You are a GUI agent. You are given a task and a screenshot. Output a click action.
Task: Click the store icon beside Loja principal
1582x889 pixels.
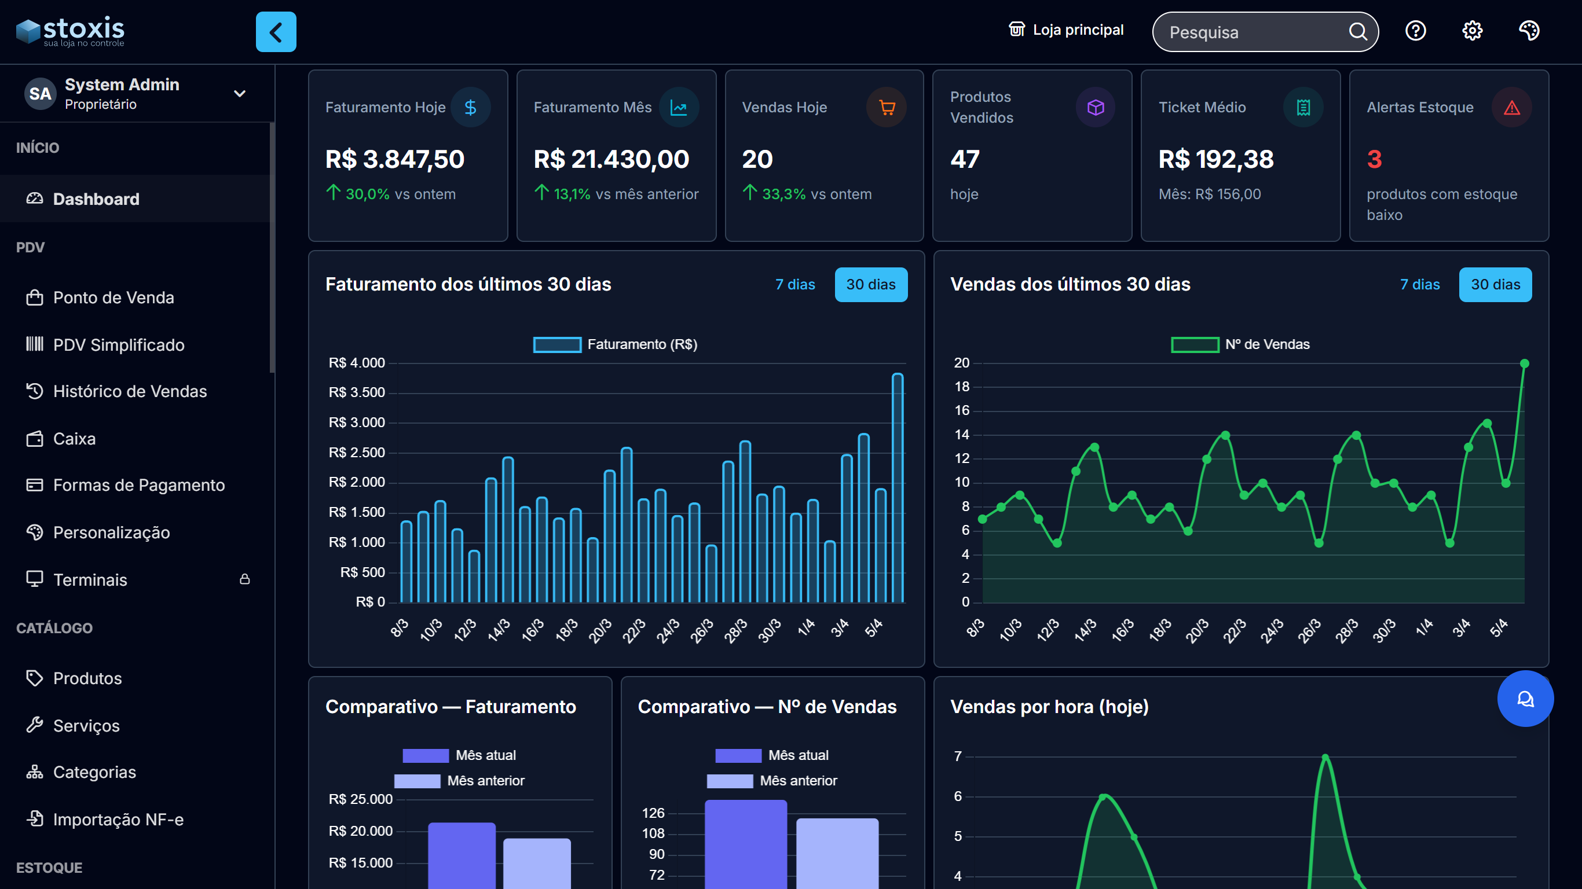[1017, 30]
